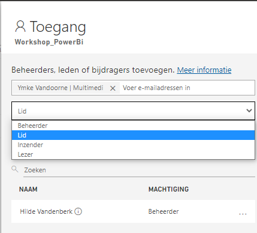Select highlighted Lid option in list

tap(133, 135)
